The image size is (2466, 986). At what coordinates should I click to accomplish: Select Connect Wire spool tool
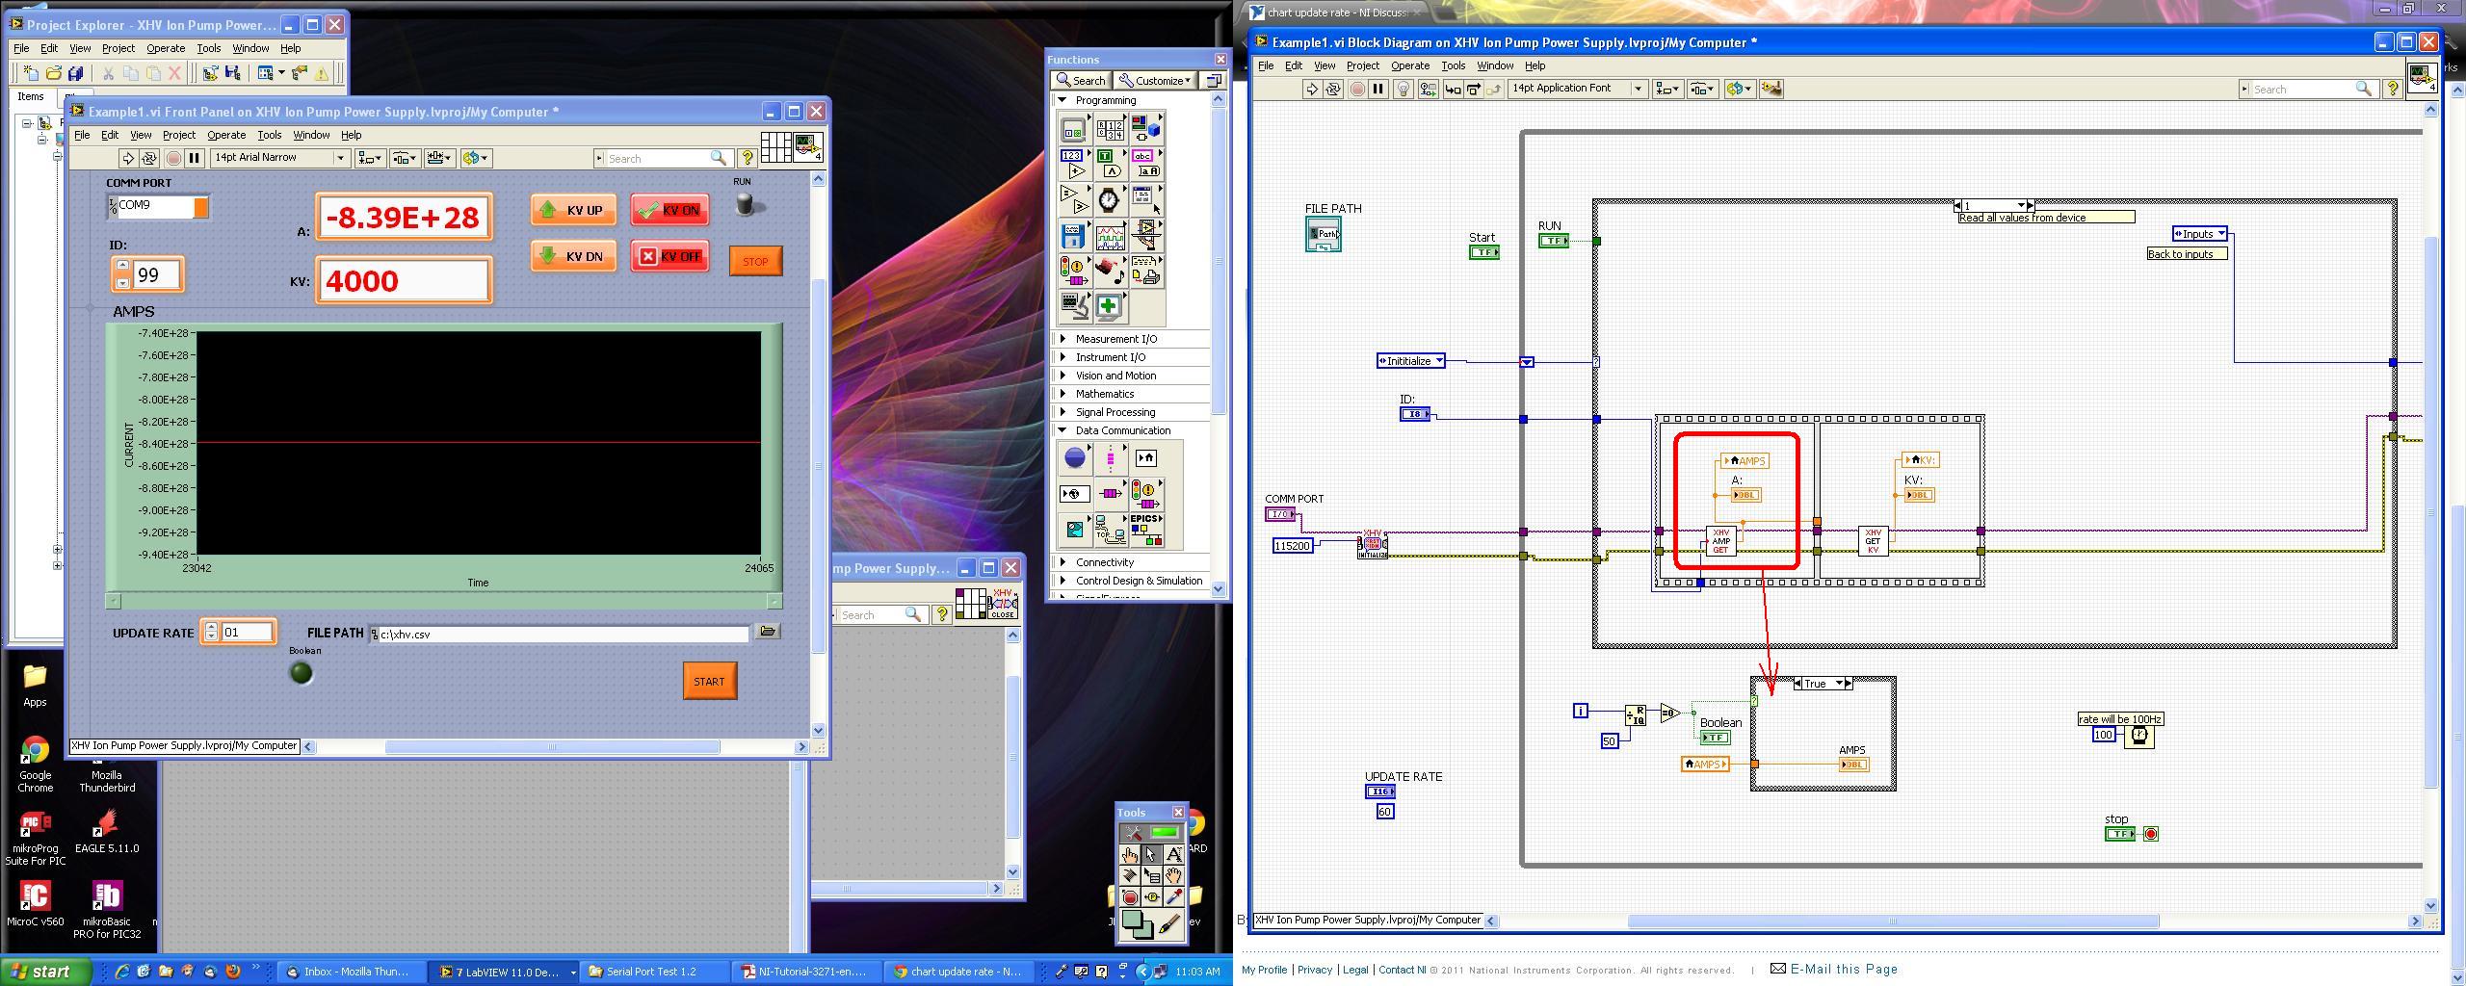[1129, 875]
